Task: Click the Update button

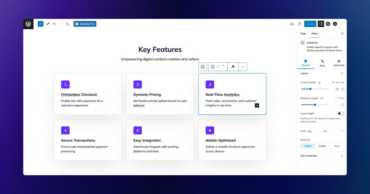Action: pos(310,24)
